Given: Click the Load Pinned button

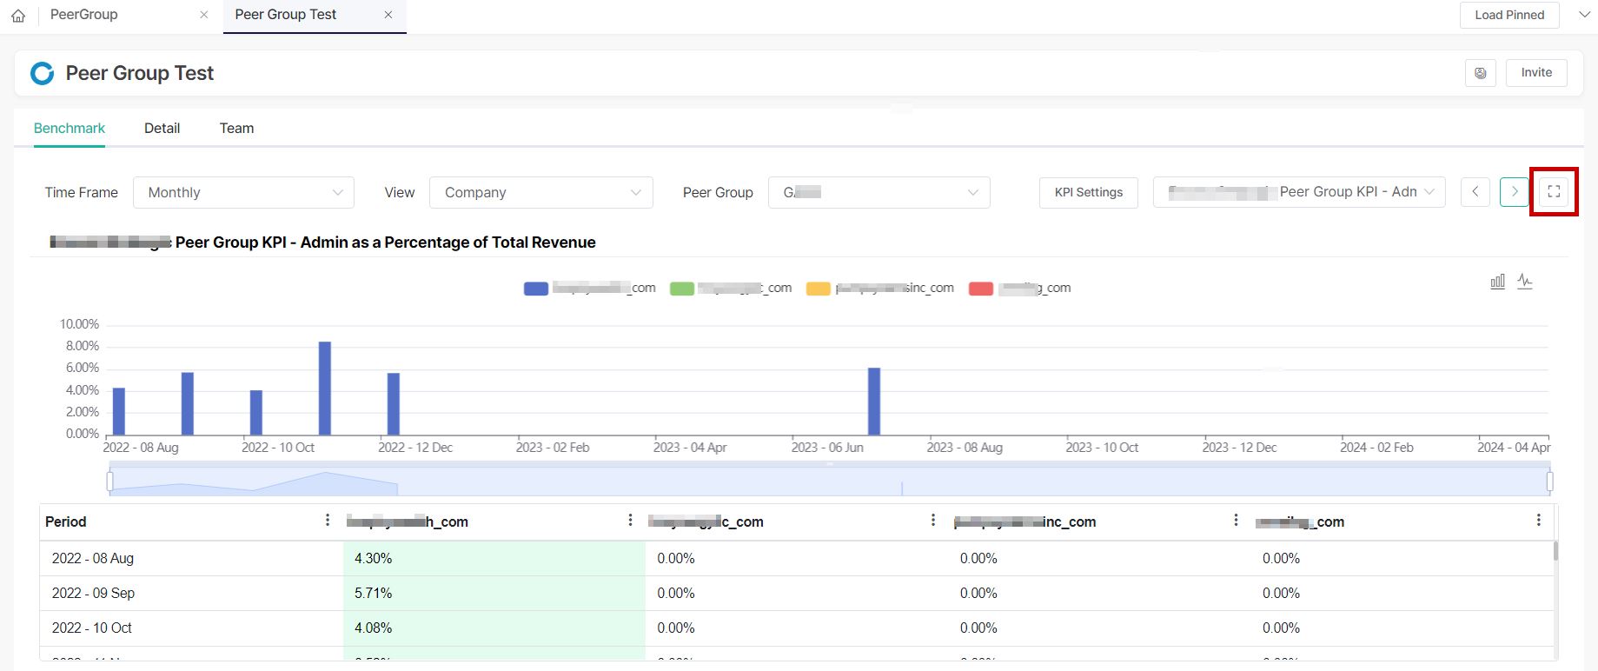Looking at the screenshot, I should [1508, 15].
